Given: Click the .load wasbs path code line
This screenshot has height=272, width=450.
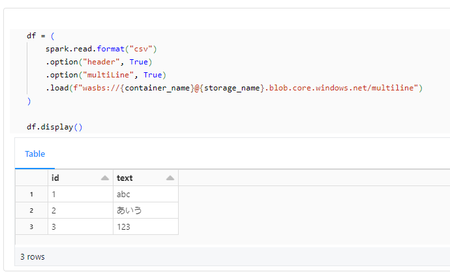Looking at the screenshot, I should coord(234,88).
